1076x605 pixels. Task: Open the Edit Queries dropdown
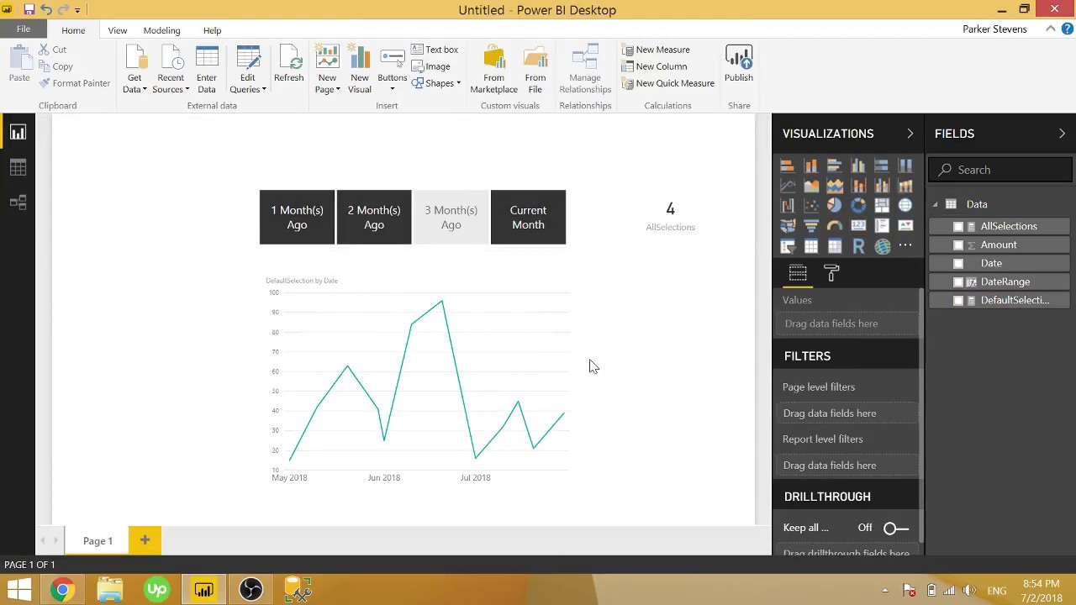pyautogui.click(x=248, y=84)
